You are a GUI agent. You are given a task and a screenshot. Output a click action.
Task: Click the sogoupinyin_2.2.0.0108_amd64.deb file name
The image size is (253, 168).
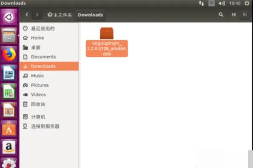click(x=107, y=48)
